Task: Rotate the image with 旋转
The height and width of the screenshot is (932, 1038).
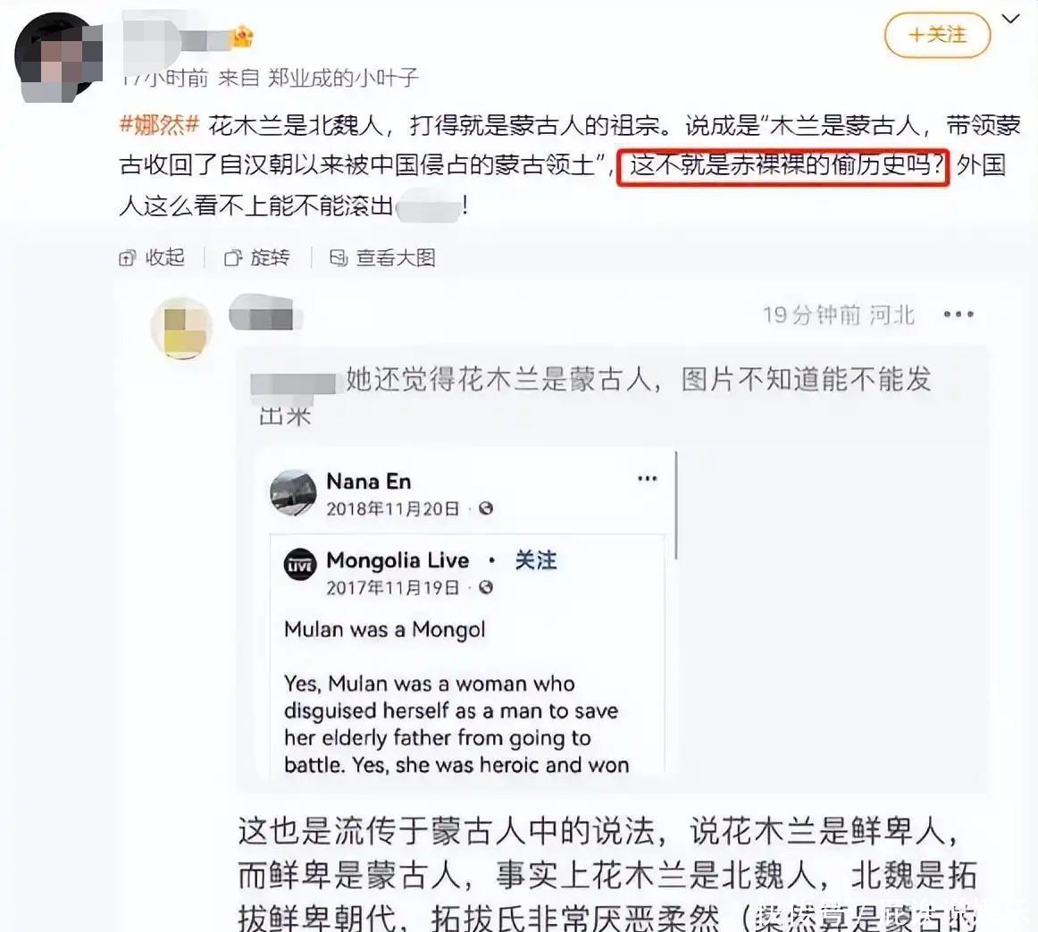Action: (x=270, y=257)
